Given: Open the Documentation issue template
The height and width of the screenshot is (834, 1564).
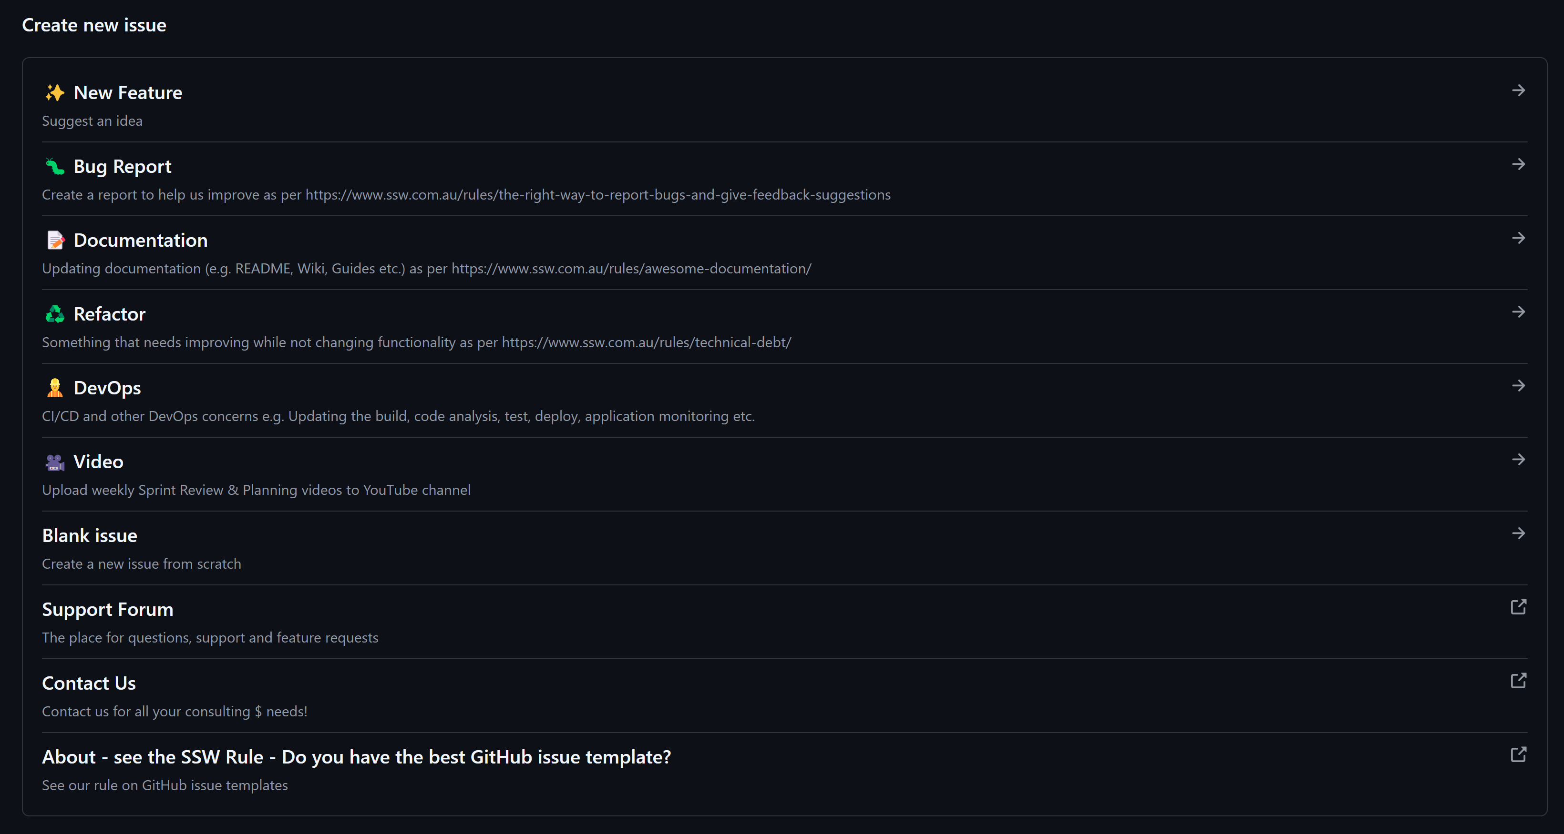Looking at the screenshot, I should (140, 240).
